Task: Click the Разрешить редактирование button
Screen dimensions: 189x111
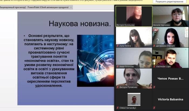Action: 169,2
